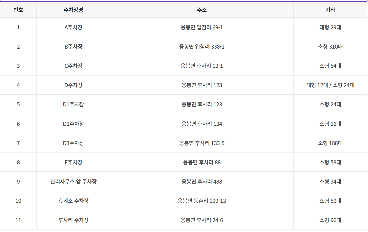Click row number 2 in B주차장 row
This screenshot has height=232, width=368.
coord(18,47)
